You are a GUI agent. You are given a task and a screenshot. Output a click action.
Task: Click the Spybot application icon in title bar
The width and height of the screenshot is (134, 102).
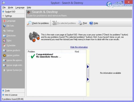[x=3, y=3]
